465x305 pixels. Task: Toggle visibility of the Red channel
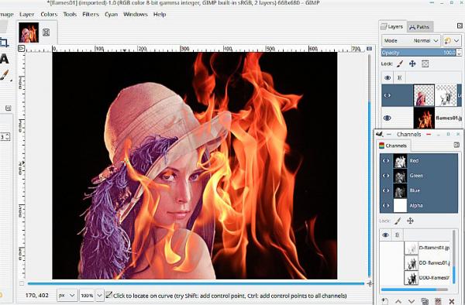pos(386,160)
